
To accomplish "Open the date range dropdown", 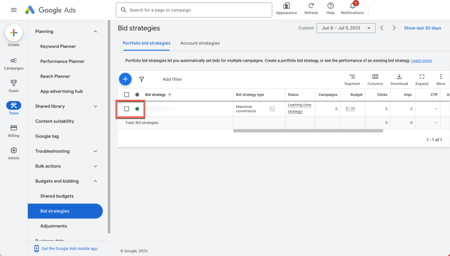I will 346,28.
